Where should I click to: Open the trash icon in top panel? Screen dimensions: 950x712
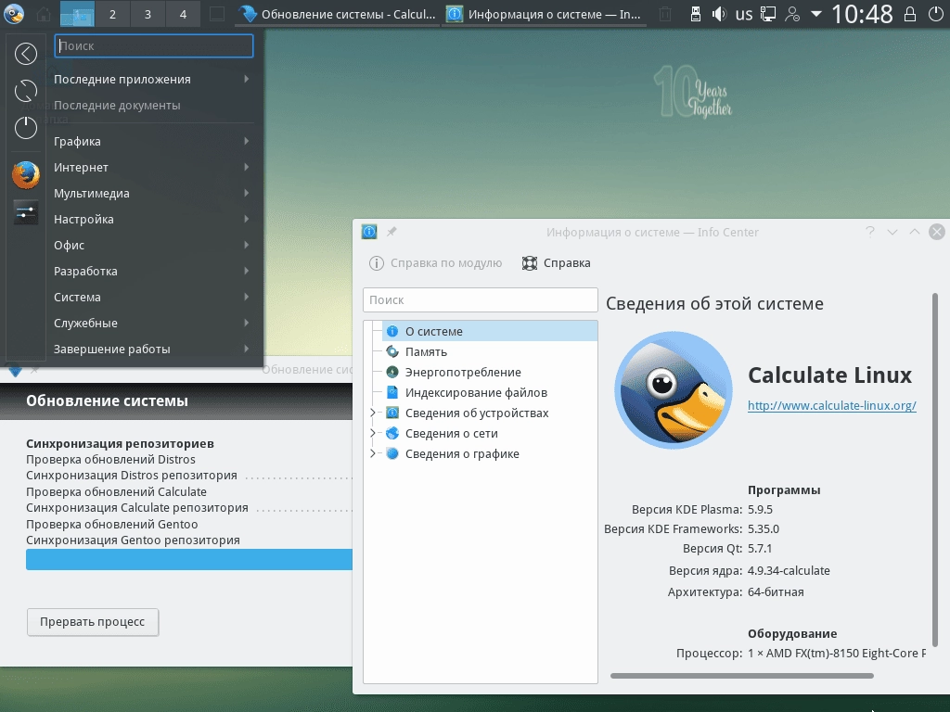pyautogui.click(x=665, y=13)
